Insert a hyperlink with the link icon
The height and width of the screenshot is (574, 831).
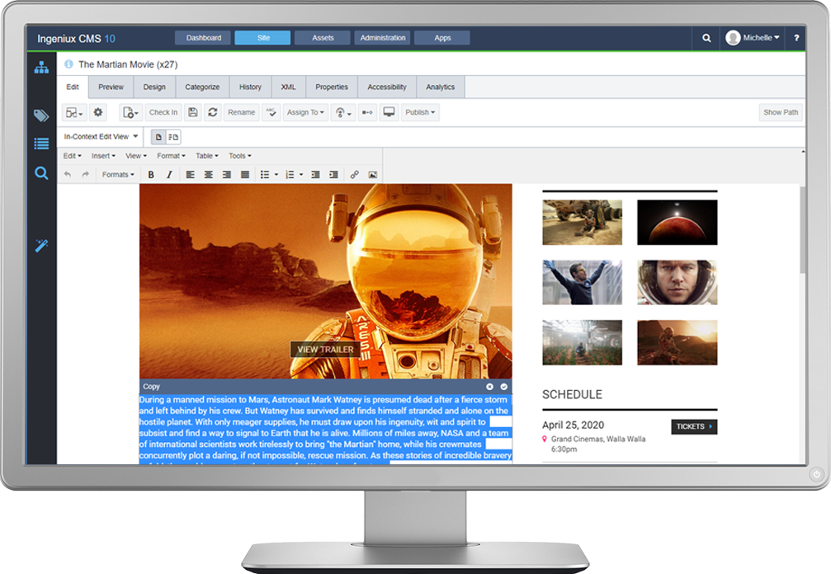pyautogui.click(x=353, y=174)
